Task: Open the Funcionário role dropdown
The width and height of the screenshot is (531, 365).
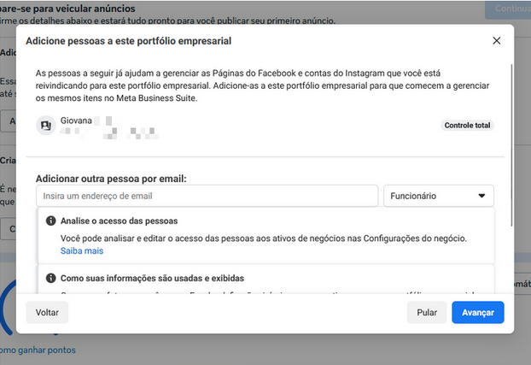Action: (x=439, y=196)
